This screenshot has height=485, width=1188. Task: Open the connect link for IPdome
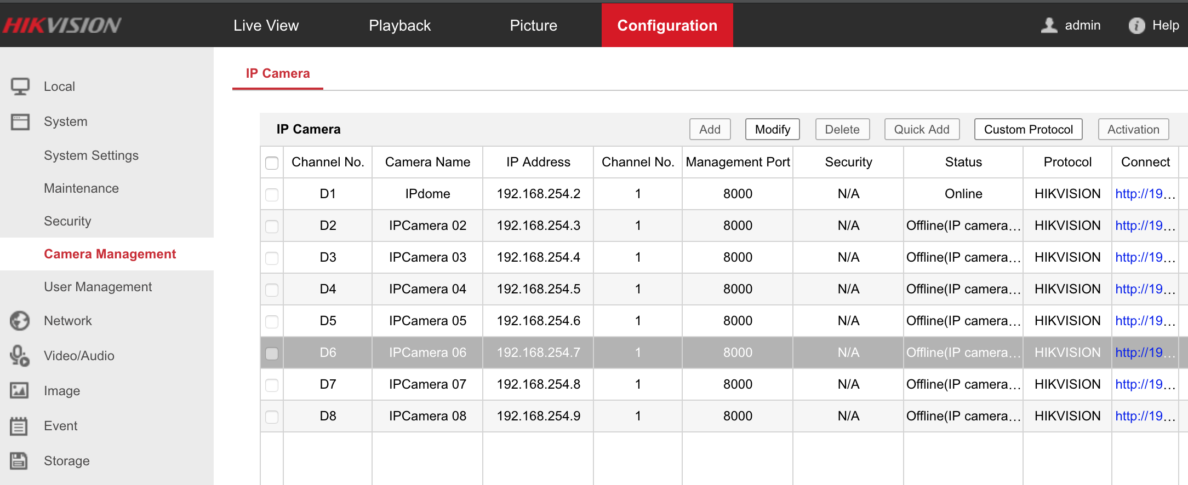click(x=1144, y=194)
